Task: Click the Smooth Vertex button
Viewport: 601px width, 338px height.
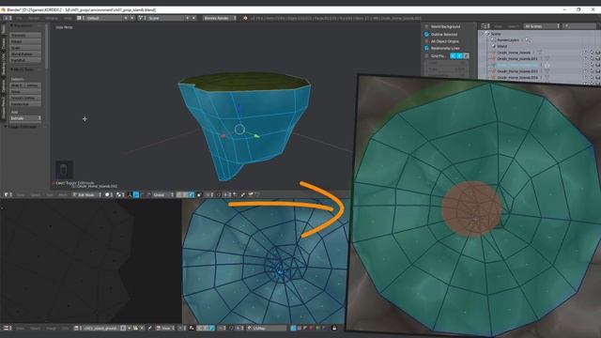Action: [25, 98]
